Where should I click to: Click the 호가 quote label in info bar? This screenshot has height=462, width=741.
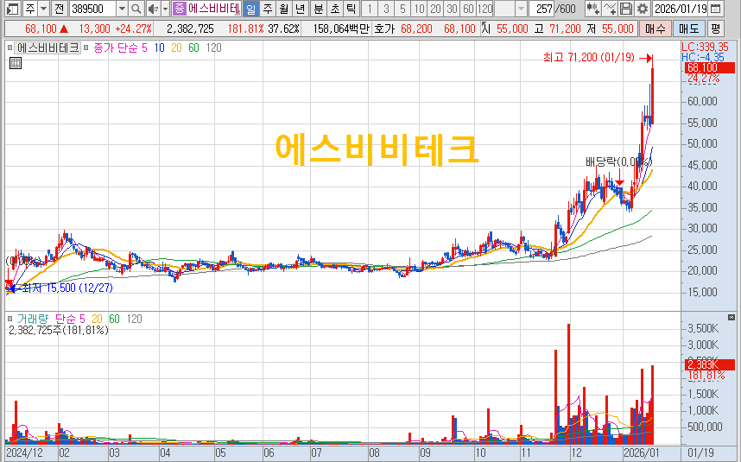pos(384,28)
